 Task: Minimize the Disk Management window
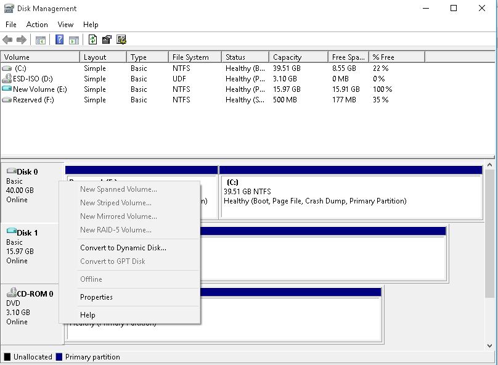[426, 8]
